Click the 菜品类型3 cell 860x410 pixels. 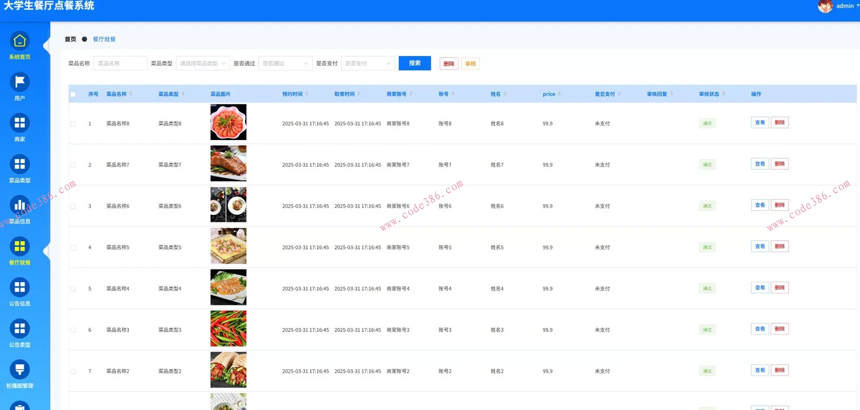pos(170,330)
